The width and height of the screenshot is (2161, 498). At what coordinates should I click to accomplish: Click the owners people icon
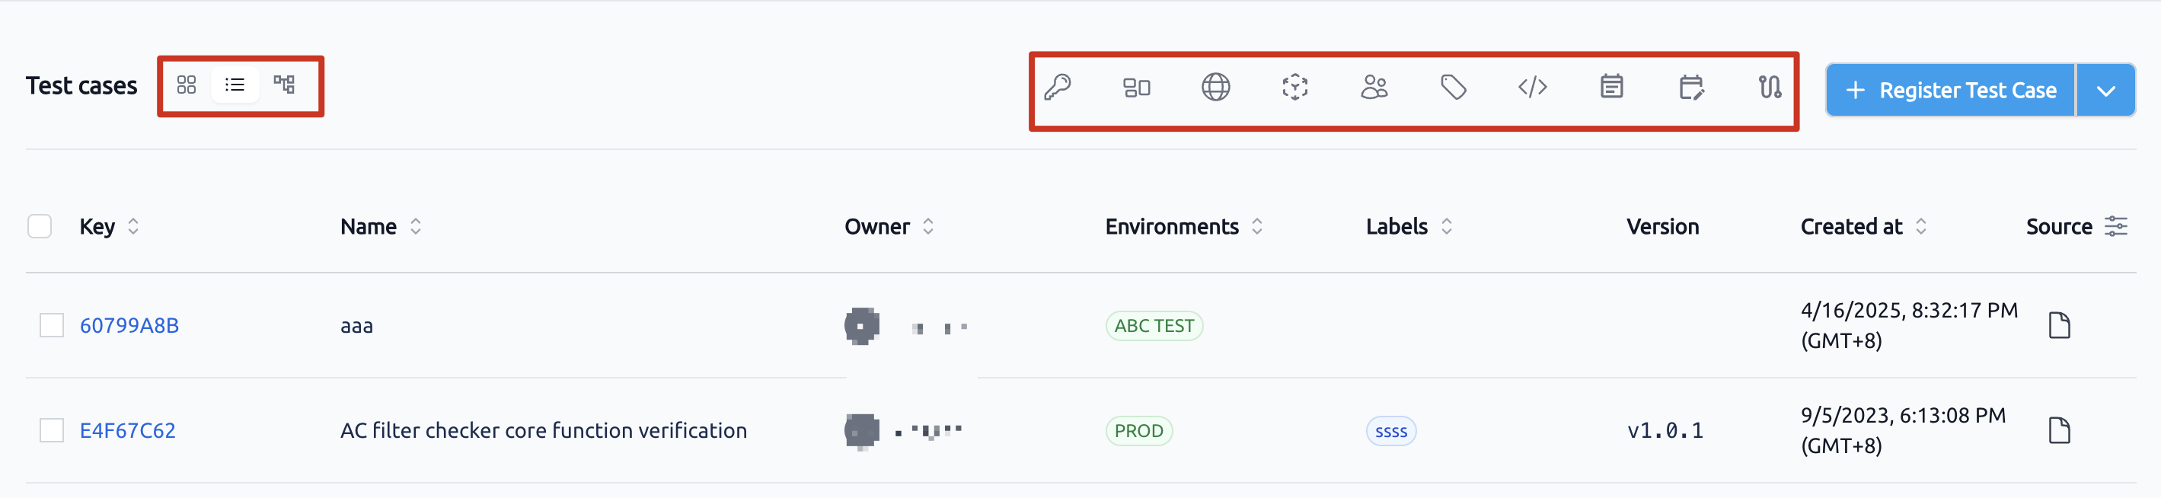point(1374,88)
